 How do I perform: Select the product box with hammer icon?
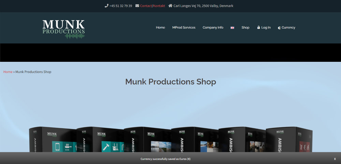point(100,140)
